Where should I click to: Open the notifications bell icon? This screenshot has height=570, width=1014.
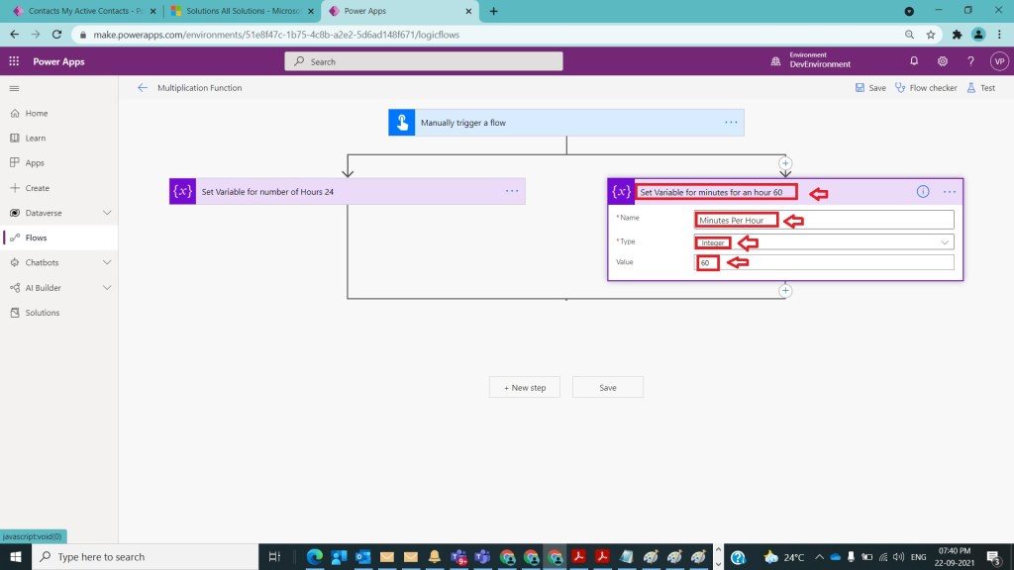pos(914,61)
